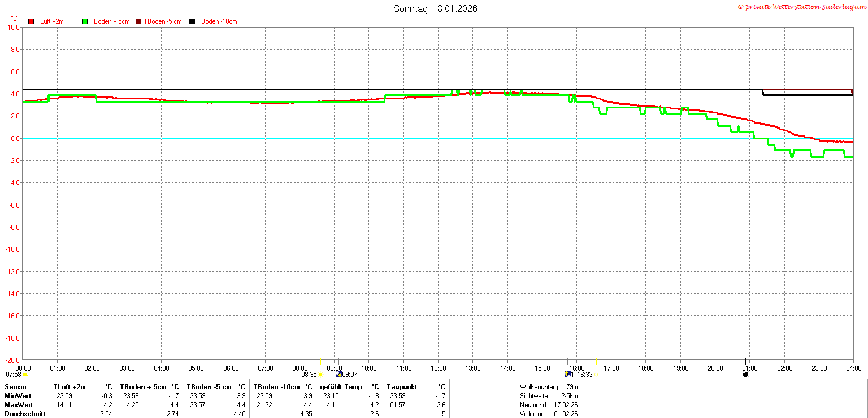Click the yellow sunrise marker tick near 08:35

(320, 361)
